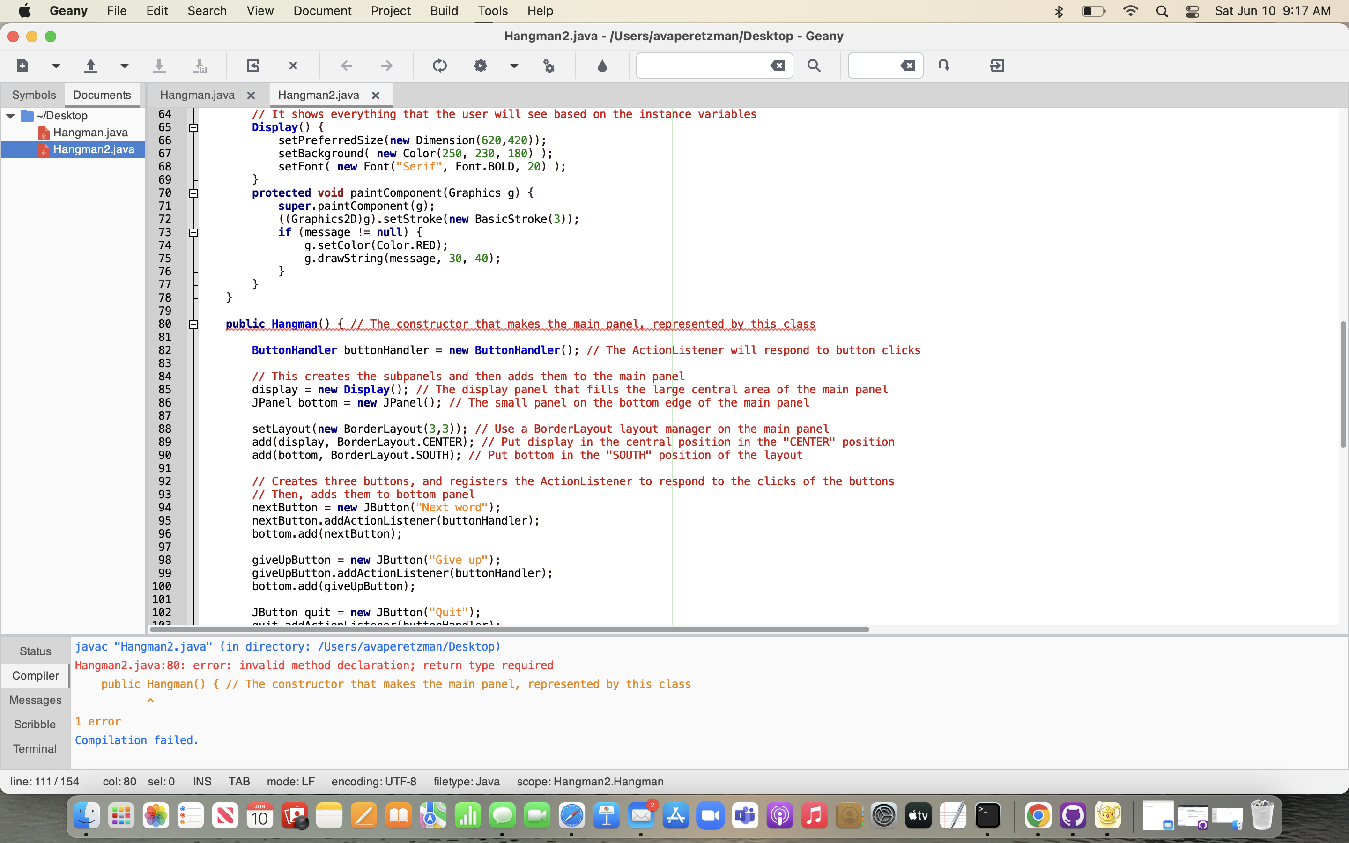The height and width of the screenshot is (843, 1349).
Task: Jump to error at Hangman2.java:80 message
Action: point(314,665)
